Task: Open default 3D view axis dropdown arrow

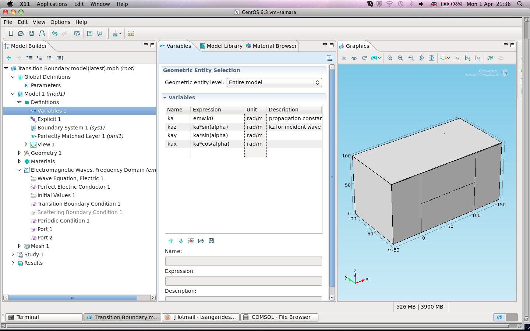Action: tap(448, 58)
